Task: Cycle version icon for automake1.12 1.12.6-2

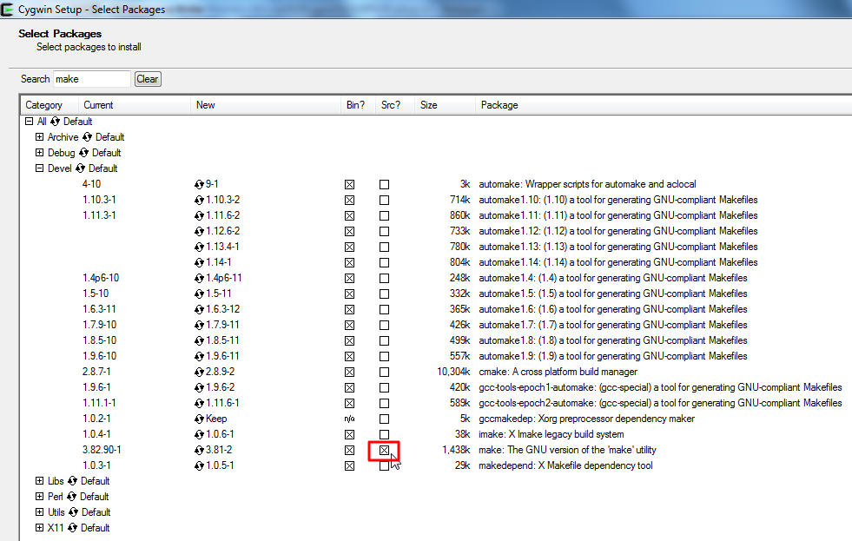Action: click(199, 231)
